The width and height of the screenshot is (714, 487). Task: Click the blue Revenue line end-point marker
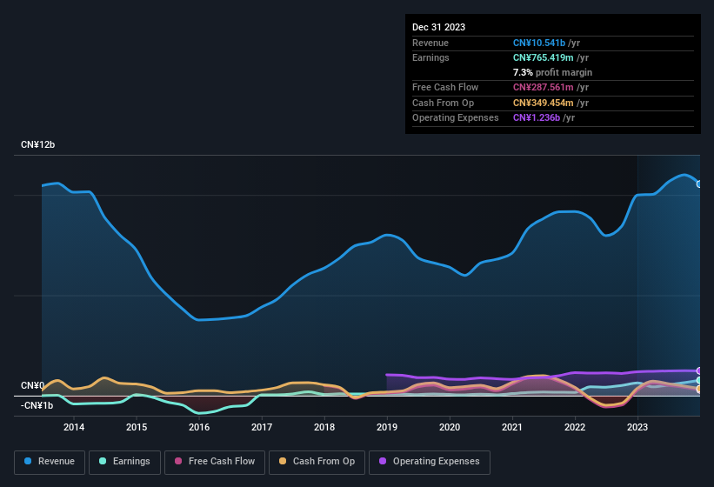coord(699,183)
